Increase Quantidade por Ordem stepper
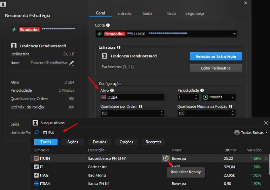270x190 pixels. [161, 112]
